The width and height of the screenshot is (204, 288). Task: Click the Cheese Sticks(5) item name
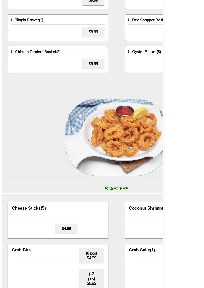coord(29,208)
